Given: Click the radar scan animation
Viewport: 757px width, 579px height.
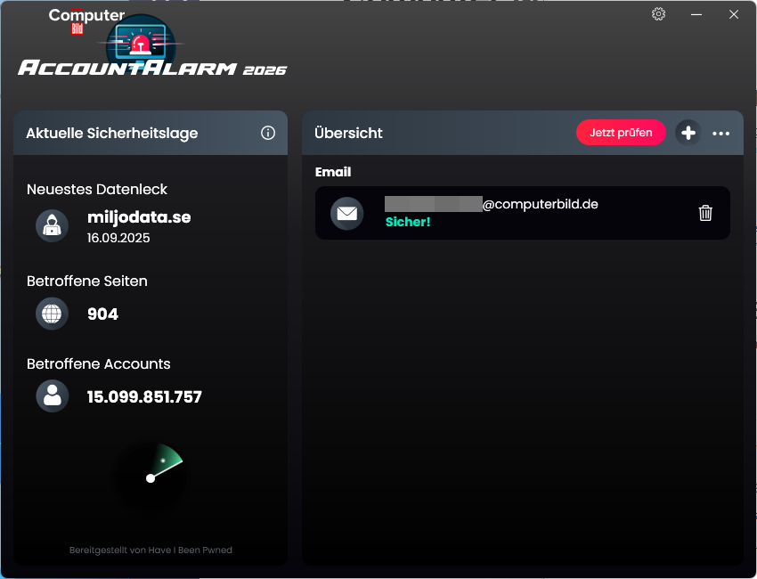Looking at the screenshot, I should point(151,477).
